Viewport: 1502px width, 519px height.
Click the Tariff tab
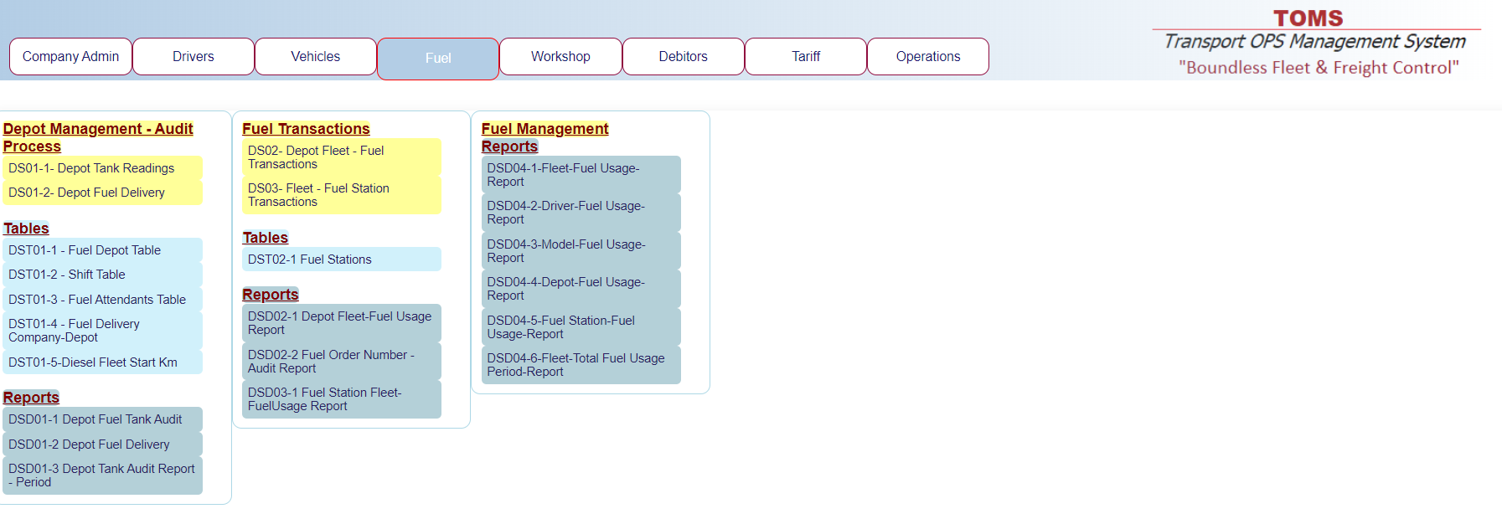point(805,56)
